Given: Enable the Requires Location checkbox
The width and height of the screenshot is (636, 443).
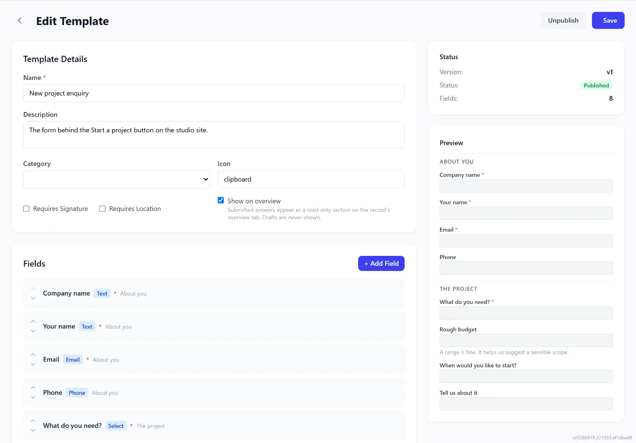Looking at the screenshot, I should pyautogui.click(x=103, y=209).
